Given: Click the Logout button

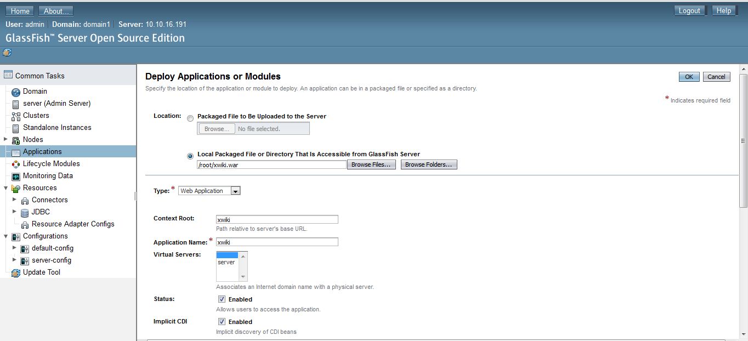Looking at the screenshot, I should (x=689, y=10).
